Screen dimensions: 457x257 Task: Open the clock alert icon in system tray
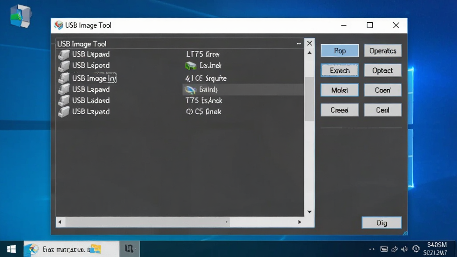416,249
